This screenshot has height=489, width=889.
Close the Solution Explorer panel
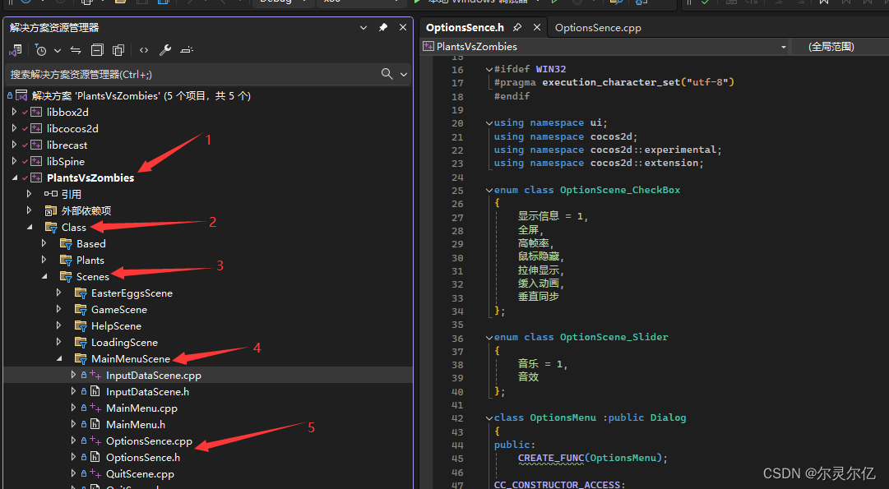point(403,27)
